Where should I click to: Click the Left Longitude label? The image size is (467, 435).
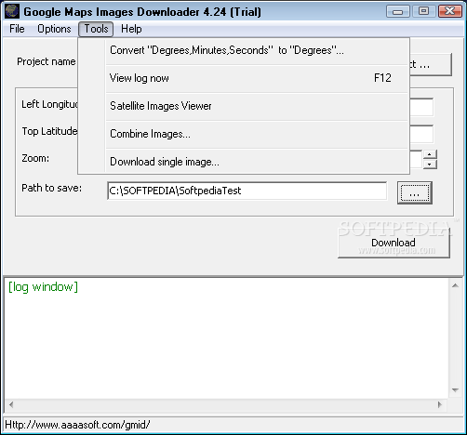49,104
